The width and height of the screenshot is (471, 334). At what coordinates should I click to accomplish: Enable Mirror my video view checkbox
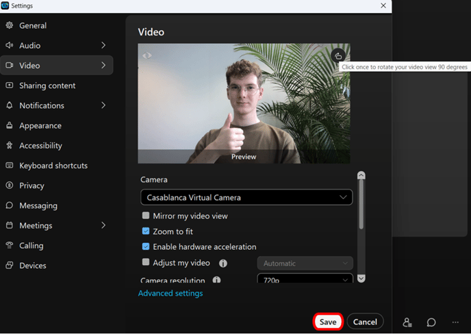(x=146, y=216)
